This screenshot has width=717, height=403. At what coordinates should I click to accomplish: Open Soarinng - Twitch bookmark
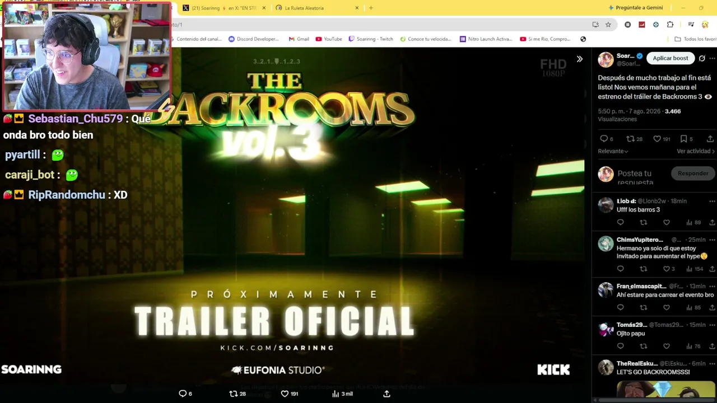pos(371,39)
